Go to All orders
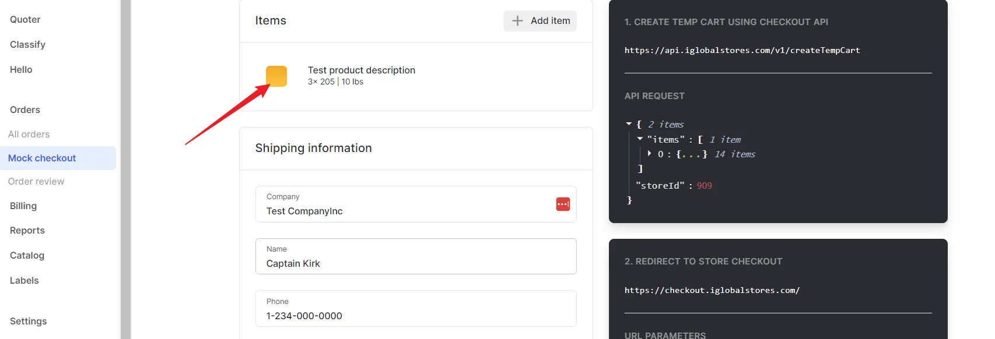 (x=29, y=134)
